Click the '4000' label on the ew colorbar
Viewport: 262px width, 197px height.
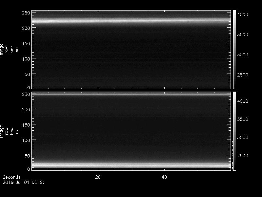pos(243,101)
